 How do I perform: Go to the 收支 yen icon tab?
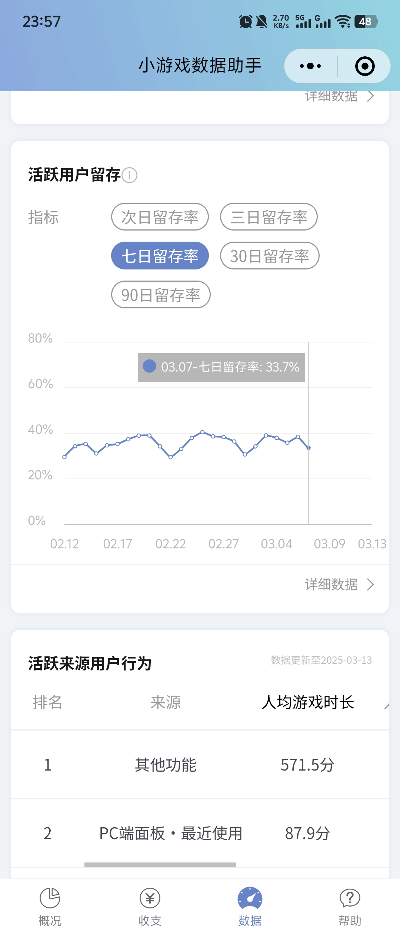click(150, 898)
